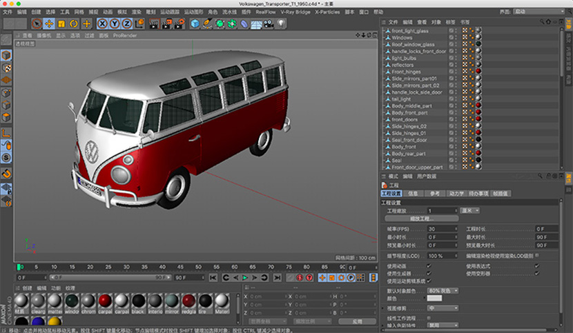Click the FPS value field
This screenshot has width=573, height=333.
(442, 229)
